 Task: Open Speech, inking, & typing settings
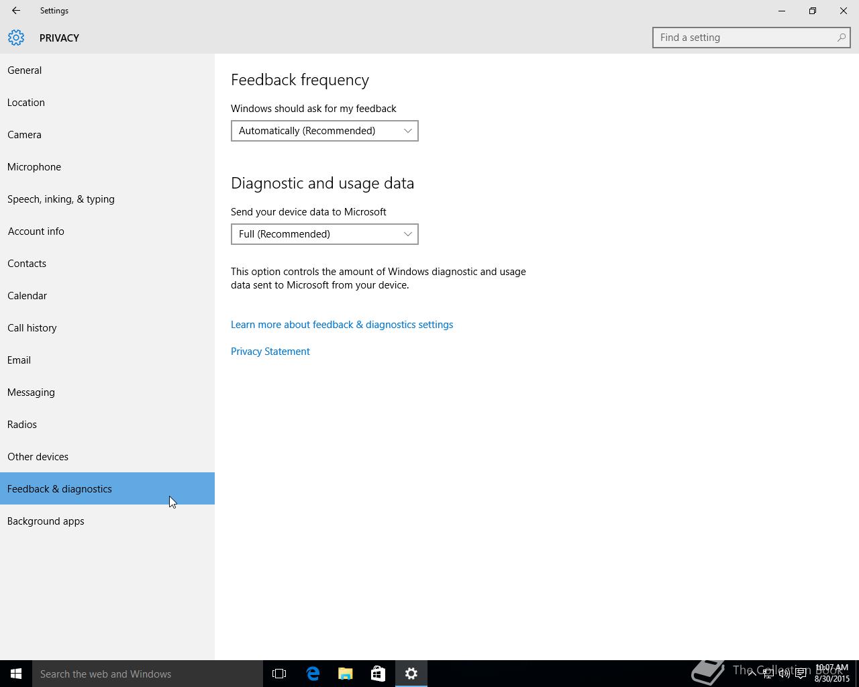pos(107,199)
